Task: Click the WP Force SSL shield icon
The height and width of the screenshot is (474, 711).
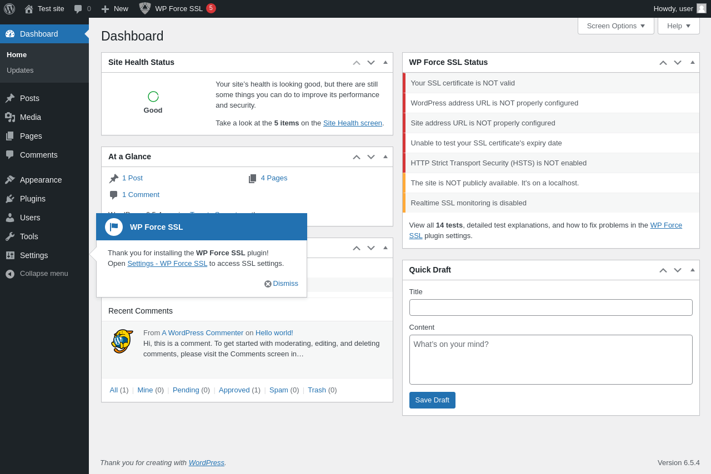Action: pos(145,8)
